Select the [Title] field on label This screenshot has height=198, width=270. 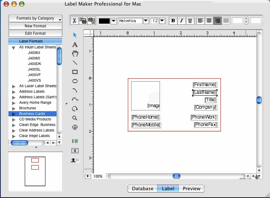pyautogui.click(x=211, y=100)
